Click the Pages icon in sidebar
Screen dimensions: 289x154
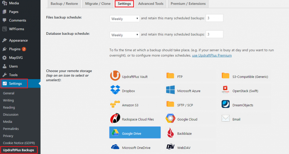click(x=5, y=12)
